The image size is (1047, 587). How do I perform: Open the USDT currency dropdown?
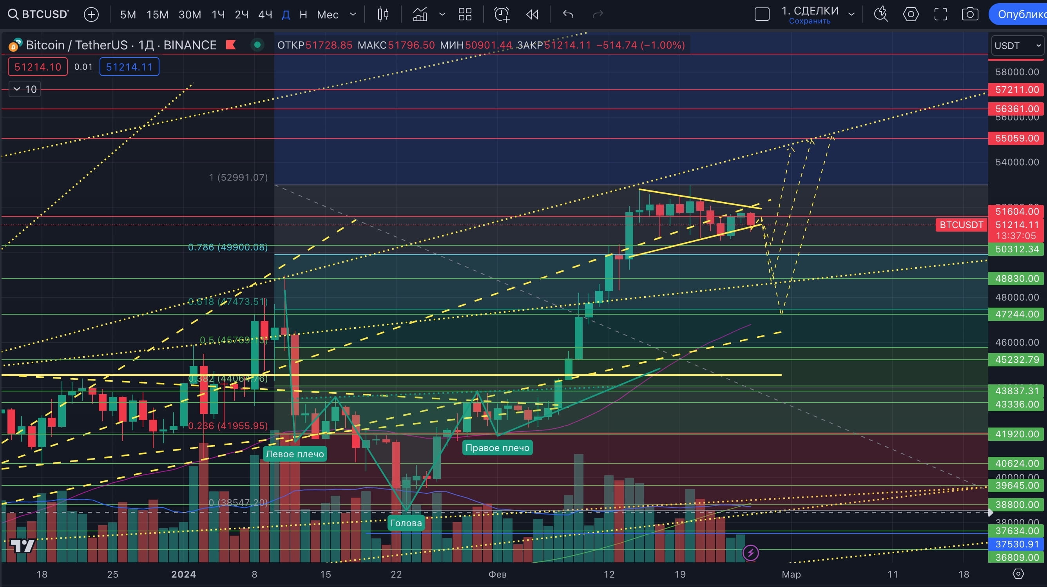click(1017, 45)
